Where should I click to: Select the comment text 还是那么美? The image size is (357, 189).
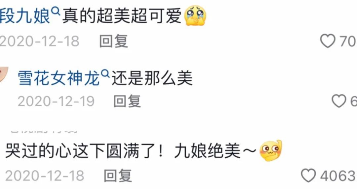coord(152,78)
